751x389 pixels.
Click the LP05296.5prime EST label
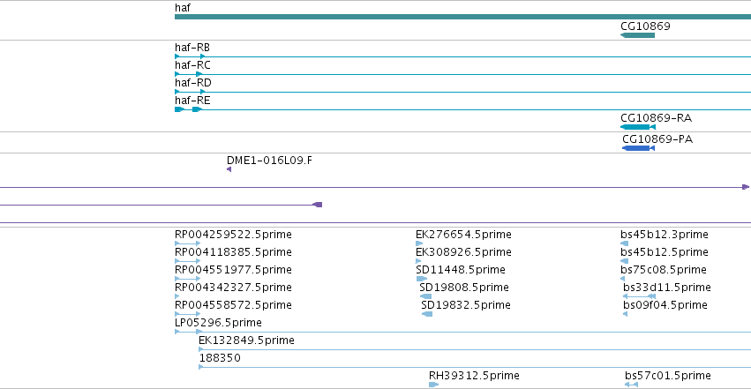[218, 323]
